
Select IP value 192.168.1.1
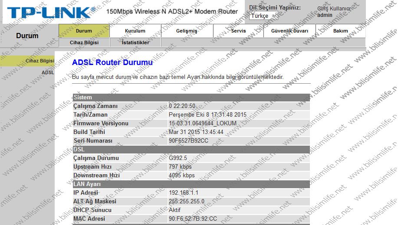point(184,193)
